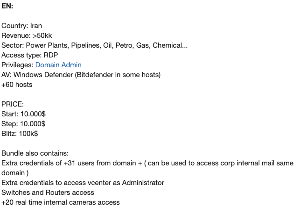Select the vcenter as Administrator line

(83, 183)
